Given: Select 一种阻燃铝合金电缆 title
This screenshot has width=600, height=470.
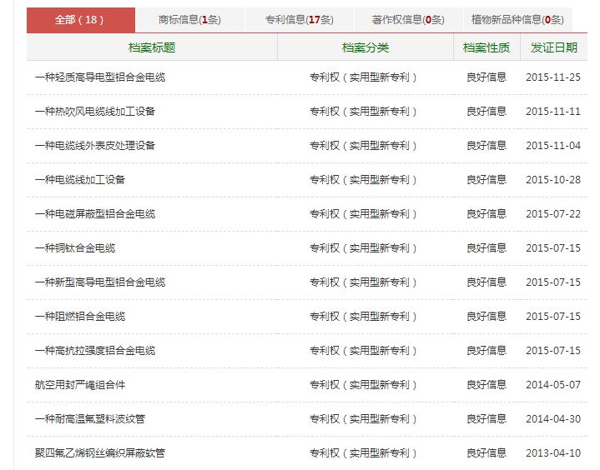Looking at the screenshot, I should click(80, 317).
